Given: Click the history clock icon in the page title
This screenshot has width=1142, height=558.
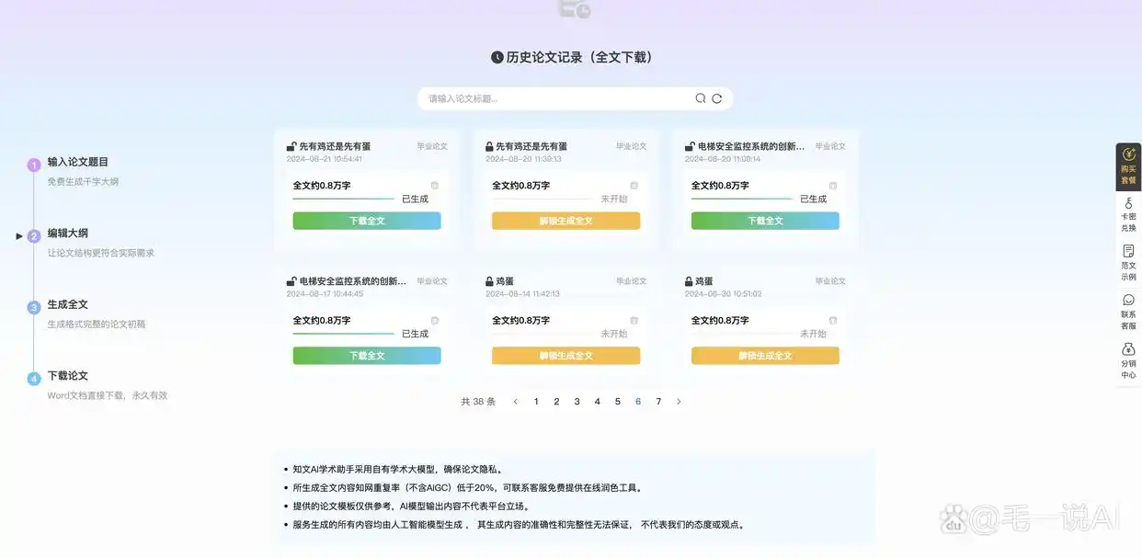Looking at the screenshot, I should (x=496, y=56).
